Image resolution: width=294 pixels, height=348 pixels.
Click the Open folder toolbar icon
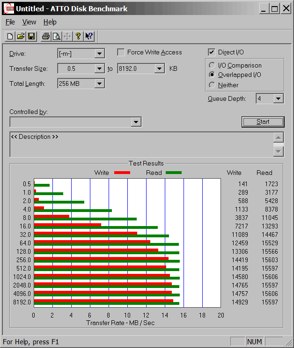(21, 36)
